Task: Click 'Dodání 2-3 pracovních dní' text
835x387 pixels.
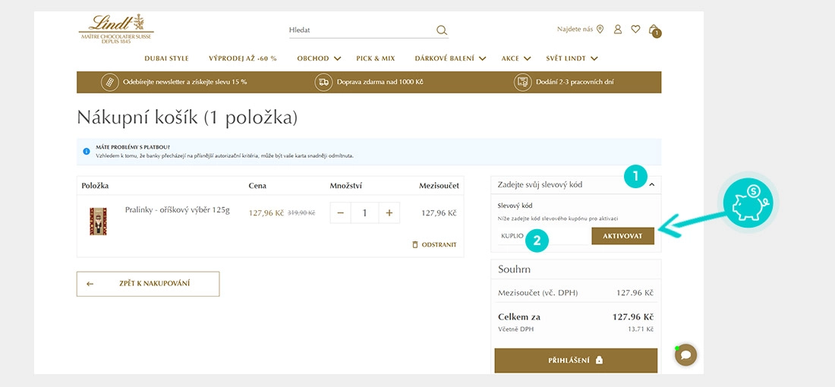Action: tap(575, 83)
